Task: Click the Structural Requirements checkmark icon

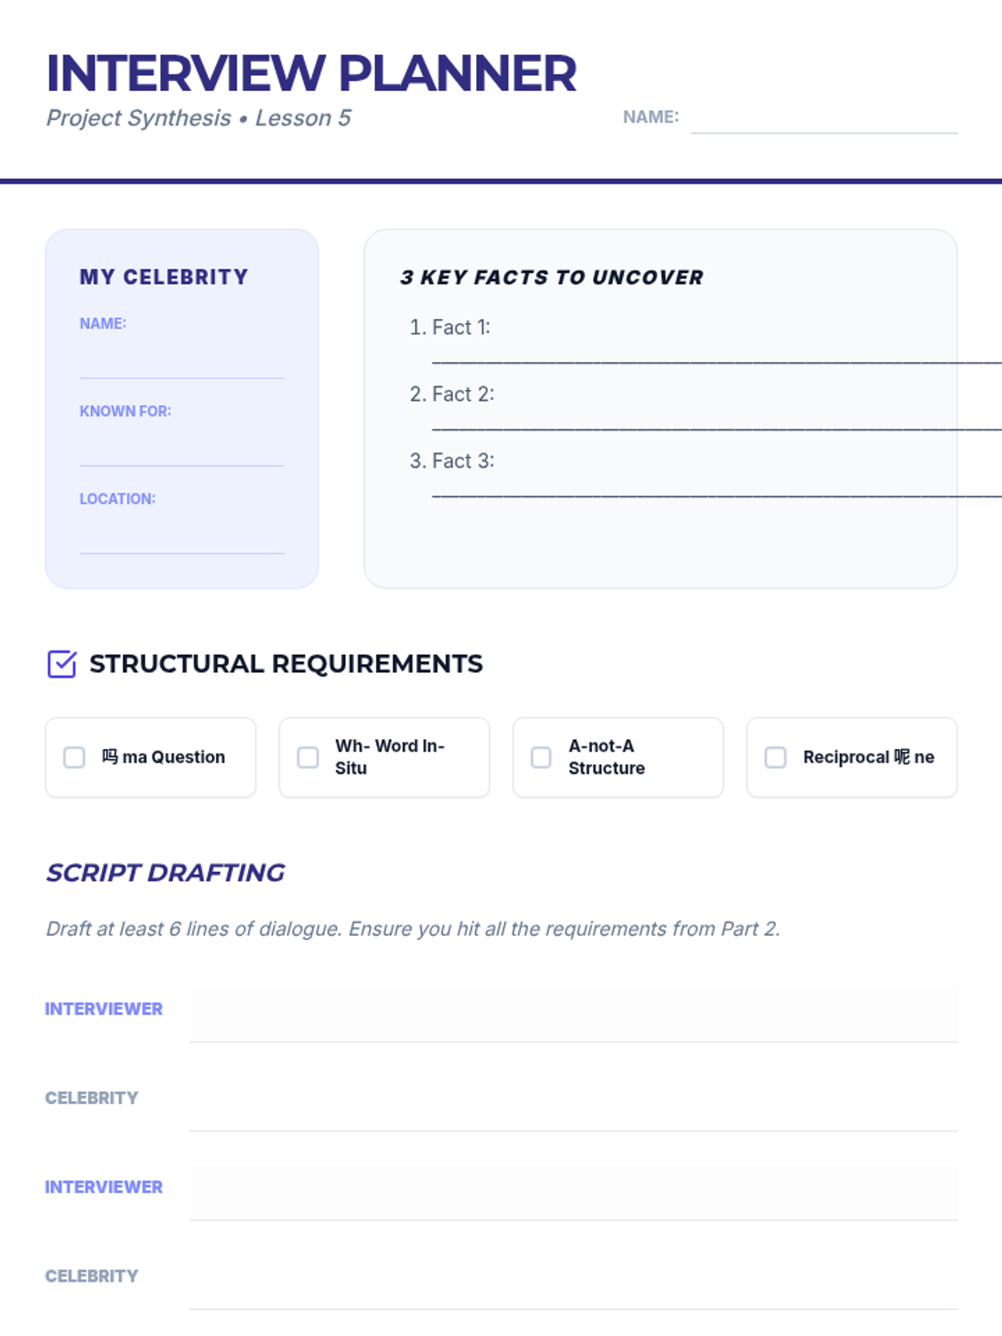Action: [x=62, y=664]
